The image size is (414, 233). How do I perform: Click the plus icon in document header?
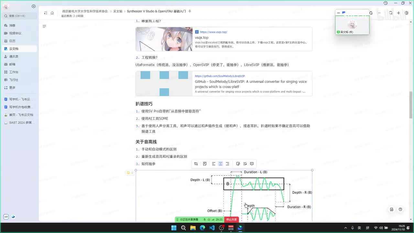click(x=398, y=13)
